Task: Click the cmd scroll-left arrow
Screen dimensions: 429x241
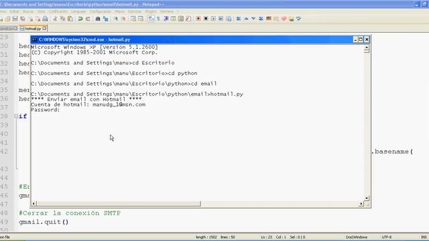Action: pyautogui.click(x=34, y=204)
